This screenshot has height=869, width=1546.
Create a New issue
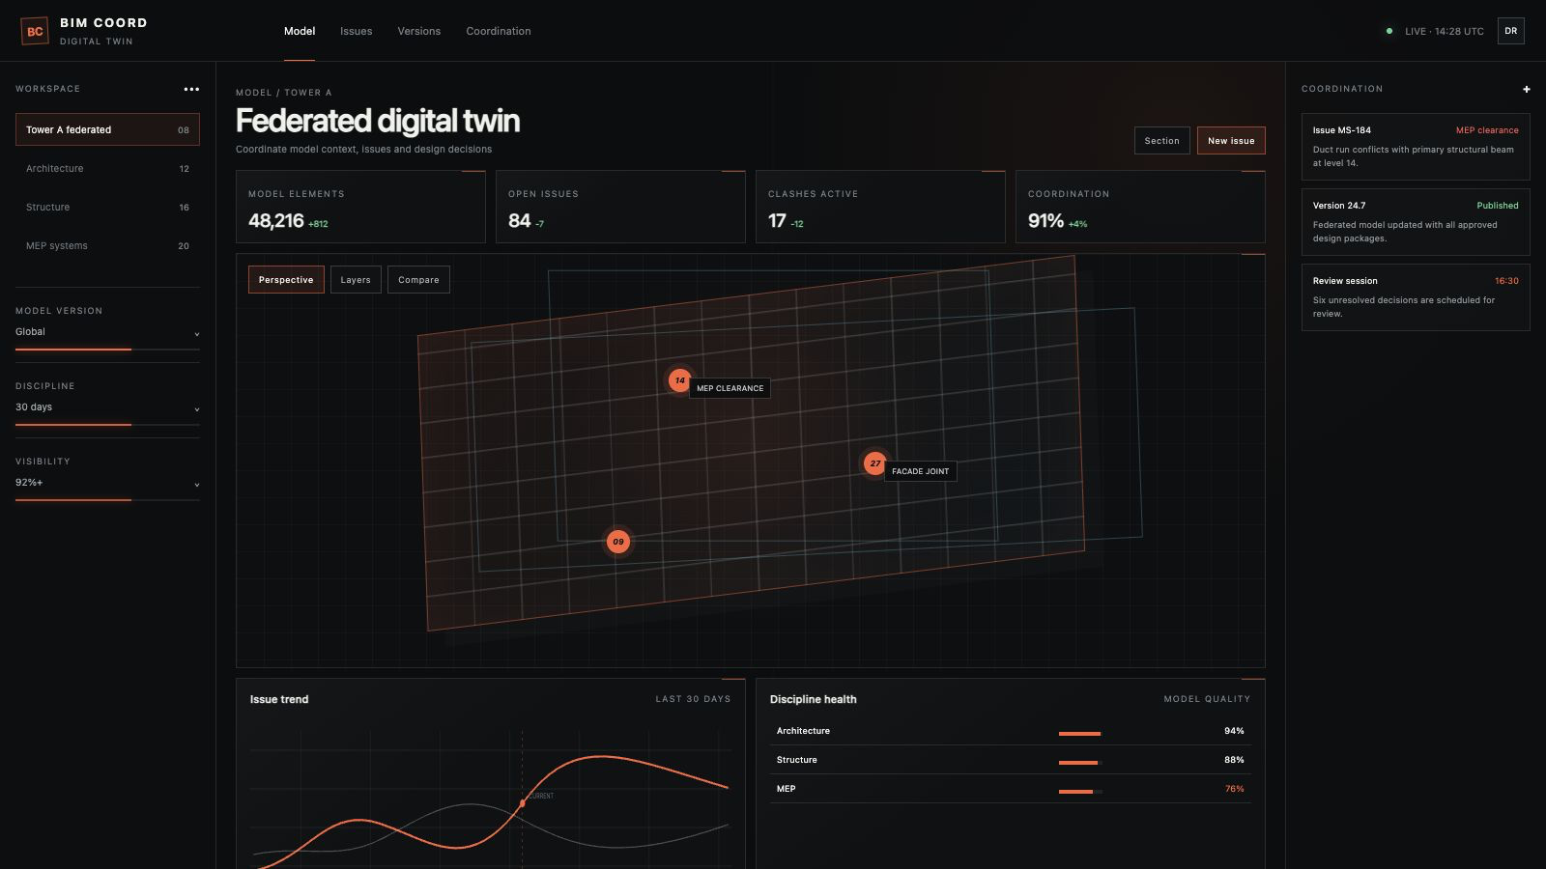click(x=1231, y=141)
